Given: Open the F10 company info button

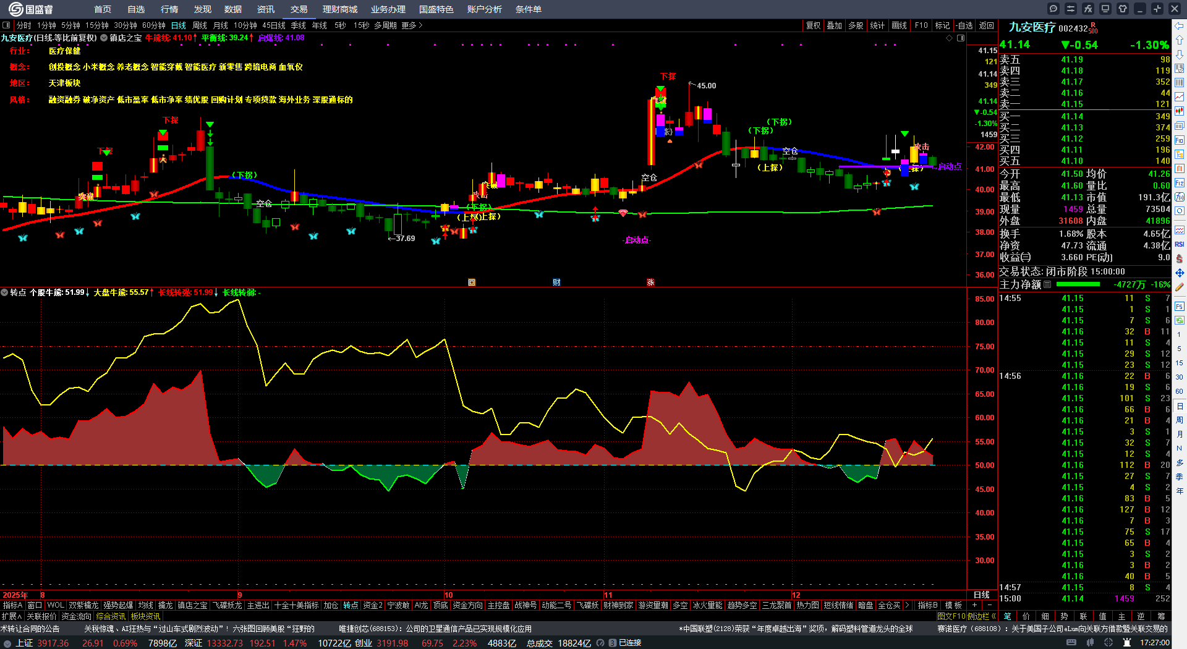Looking at the screenshot, I should 921,25.
